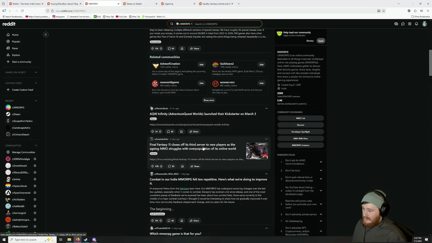Click the browser bookmark star icon

tap(383, 11)
